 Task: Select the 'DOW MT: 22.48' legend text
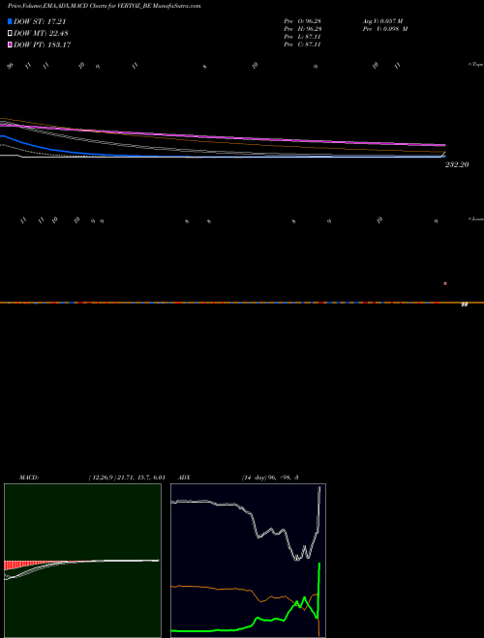coord(41,34)
